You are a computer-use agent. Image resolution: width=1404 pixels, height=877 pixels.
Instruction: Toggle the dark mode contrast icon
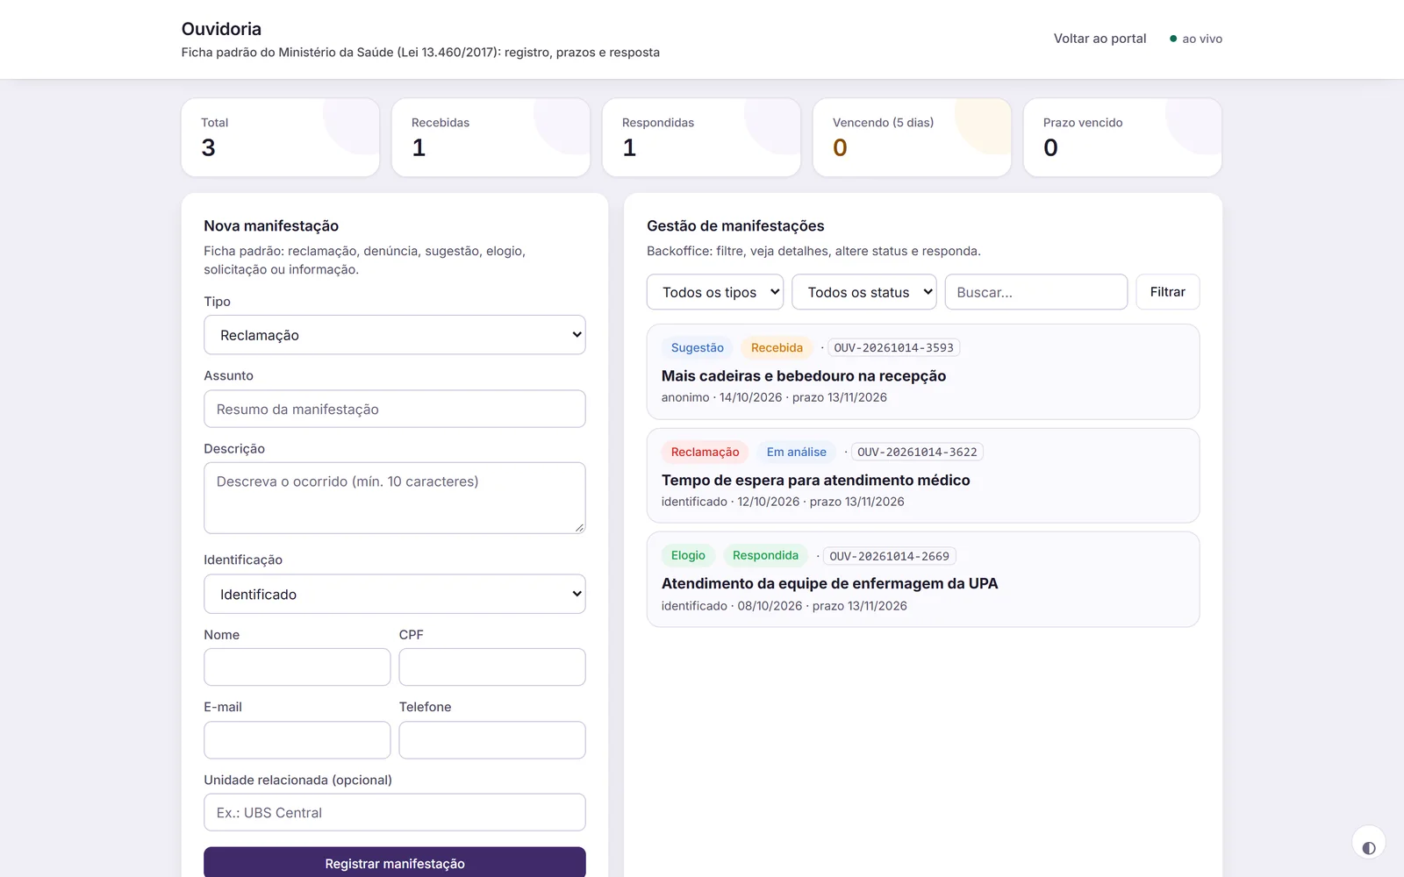[1368, 844]
